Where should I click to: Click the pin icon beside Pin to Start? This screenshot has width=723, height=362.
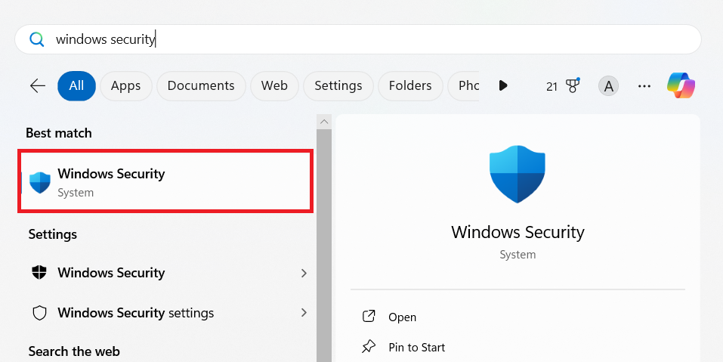click(369, 347)
